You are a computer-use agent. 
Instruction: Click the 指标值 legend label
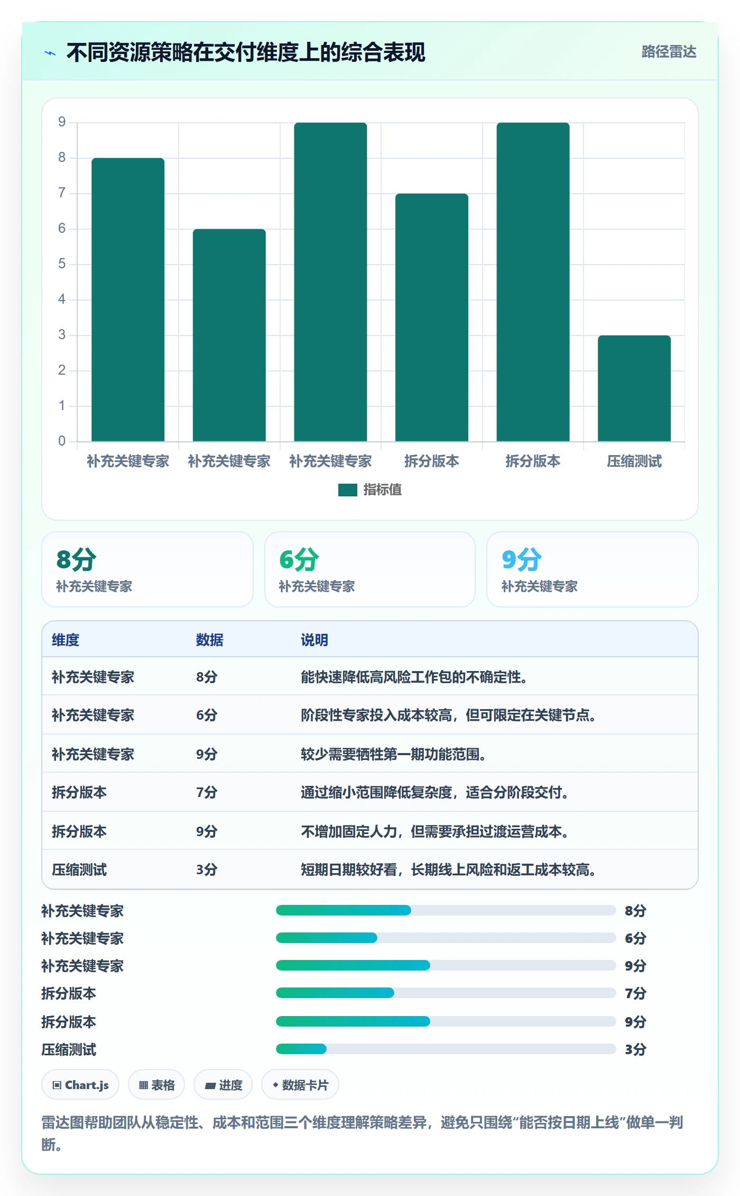pyautogui.click(x=383, y=490)
